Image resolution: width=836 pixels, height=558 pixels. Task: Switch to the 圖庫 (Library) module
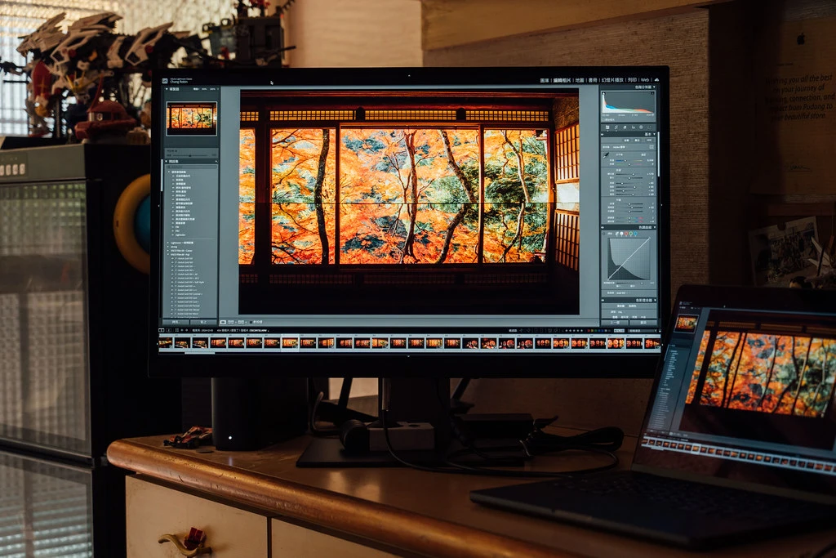547,80
